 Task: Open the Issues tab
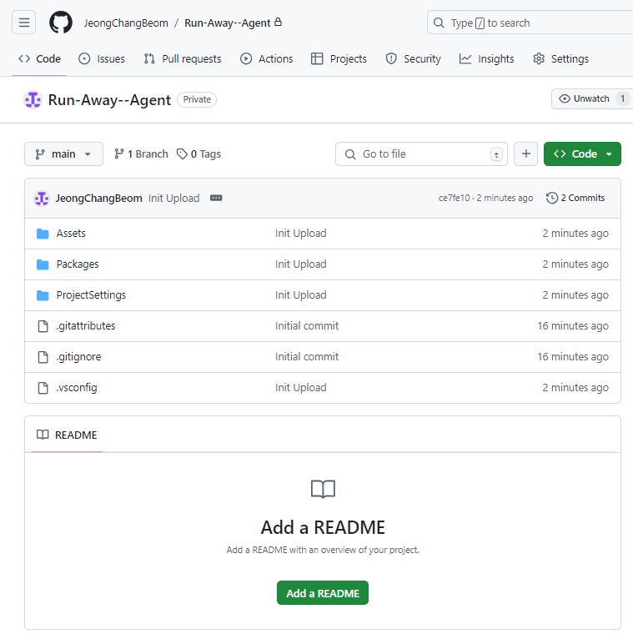point(102,58)
